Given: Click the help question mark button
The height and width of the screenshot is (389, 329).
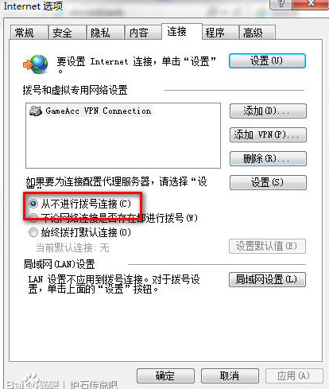Looking at the screenshot, I should [x=281, y=4].
